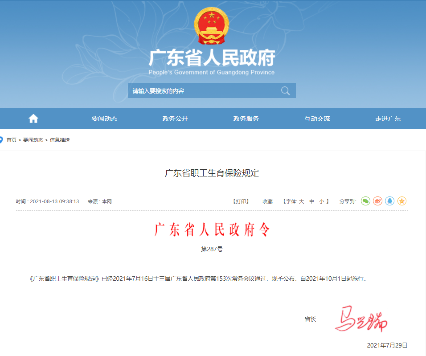Share article to QQ
This screenshot has height=356, width=426.
[389, 201]
